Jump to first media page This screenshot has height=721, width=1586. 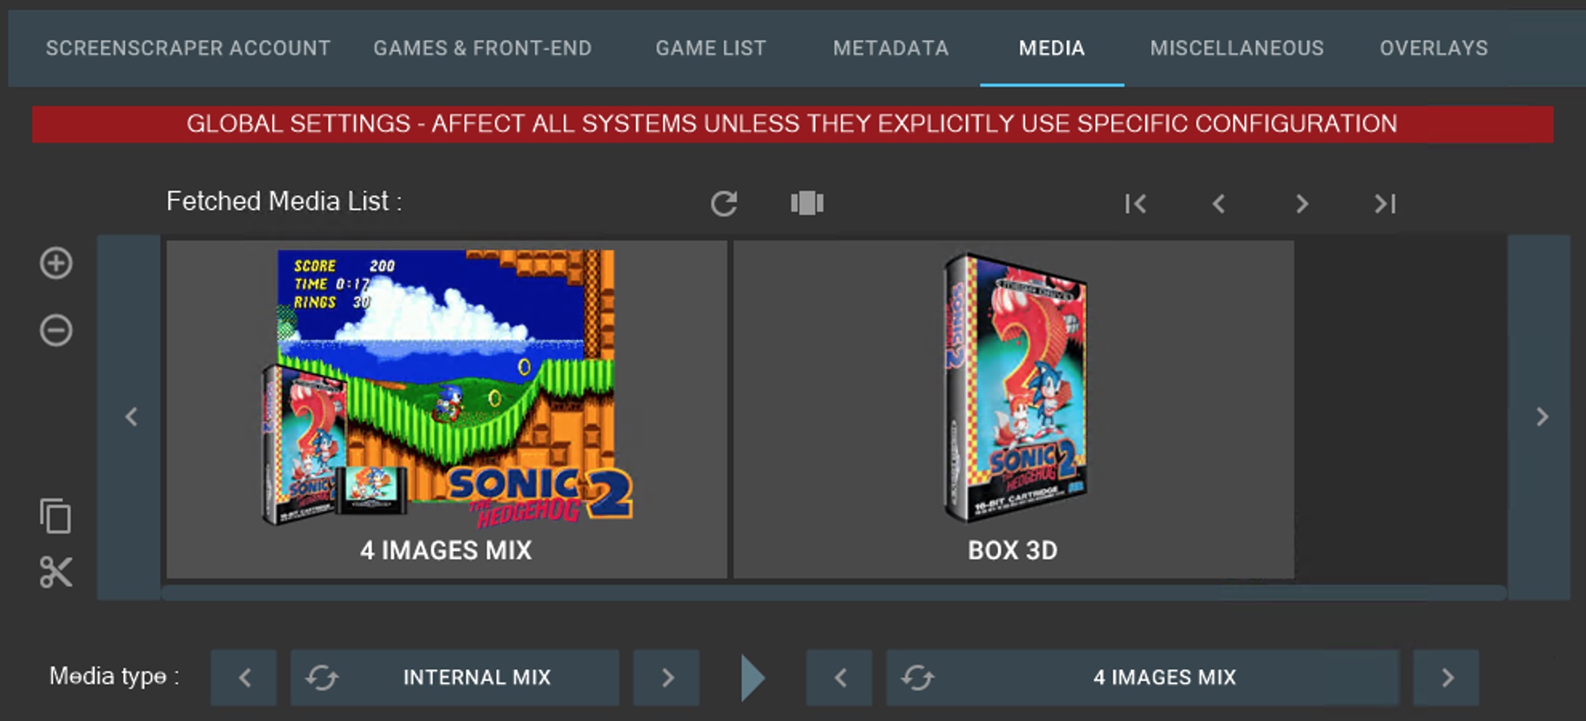coord(1135,204)
